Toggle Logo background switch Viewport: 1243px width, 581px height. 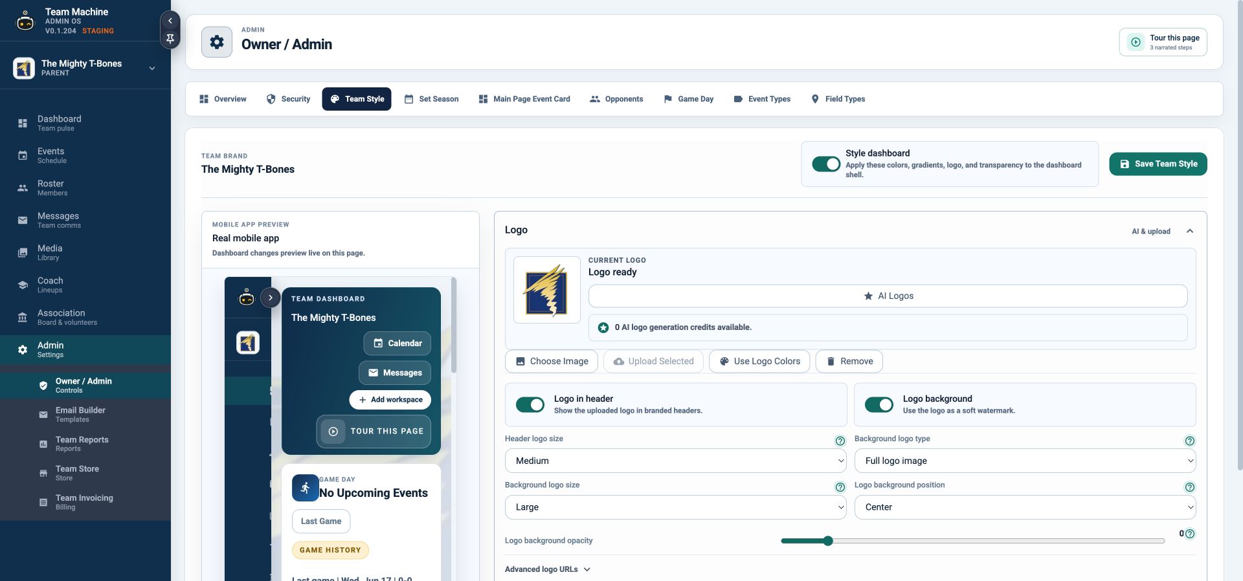(x=879, y=405)
